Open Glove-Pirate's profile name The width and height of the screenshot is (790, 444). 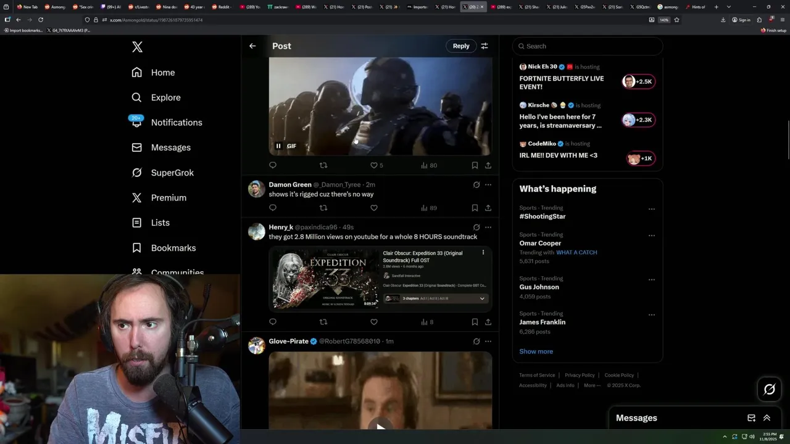[288, 341]
